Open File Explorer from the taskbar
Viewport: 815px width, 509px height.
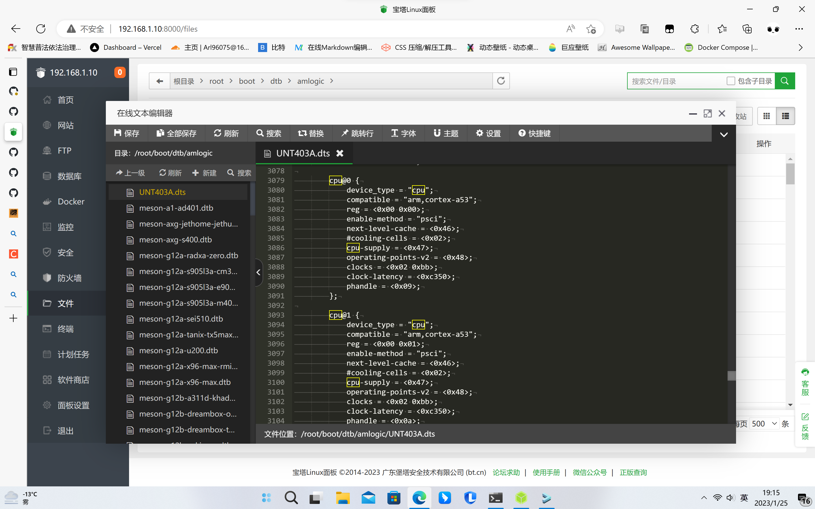coord(342,498)
